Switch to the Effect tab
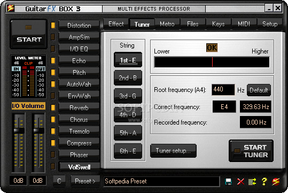Image resolution: width=288 pixels, height=193 pixels. click(116, 24)
